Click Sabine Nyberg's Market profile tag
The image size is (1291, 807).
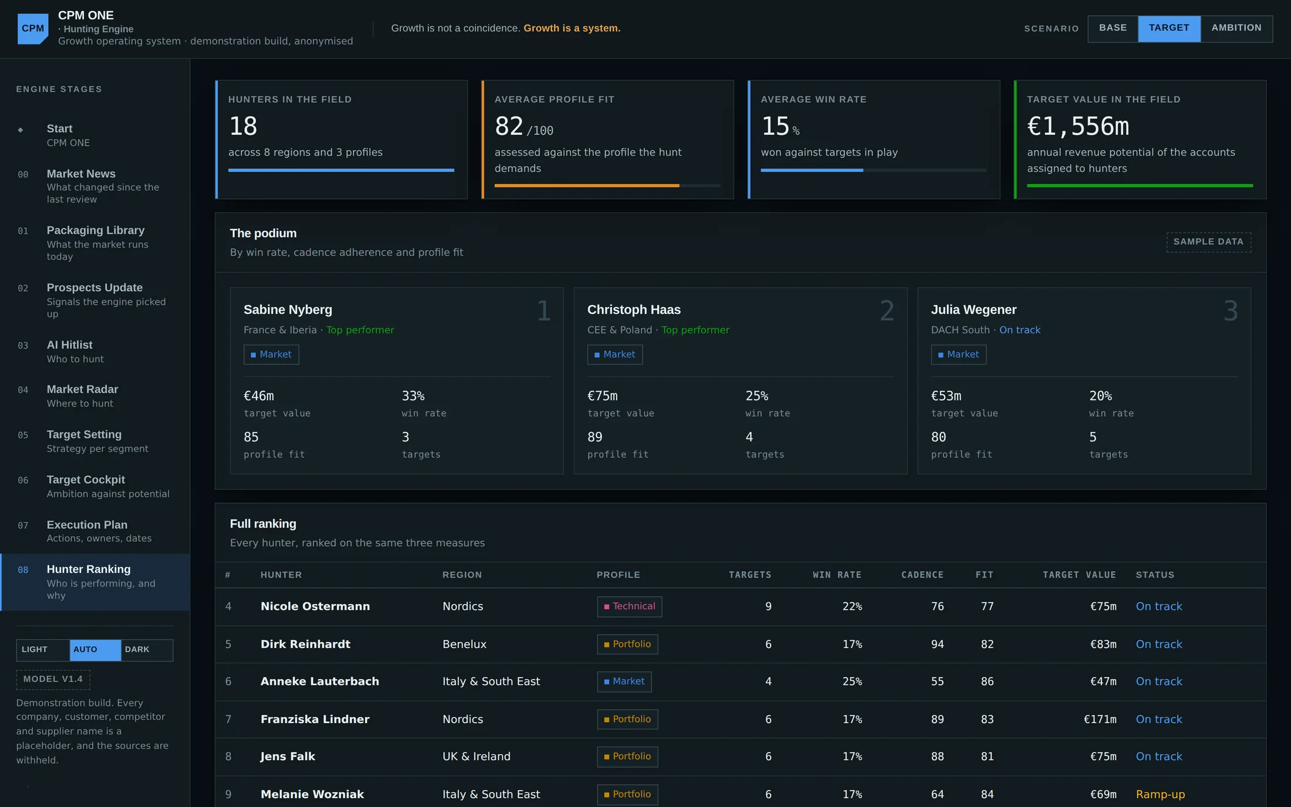(271, 354)
